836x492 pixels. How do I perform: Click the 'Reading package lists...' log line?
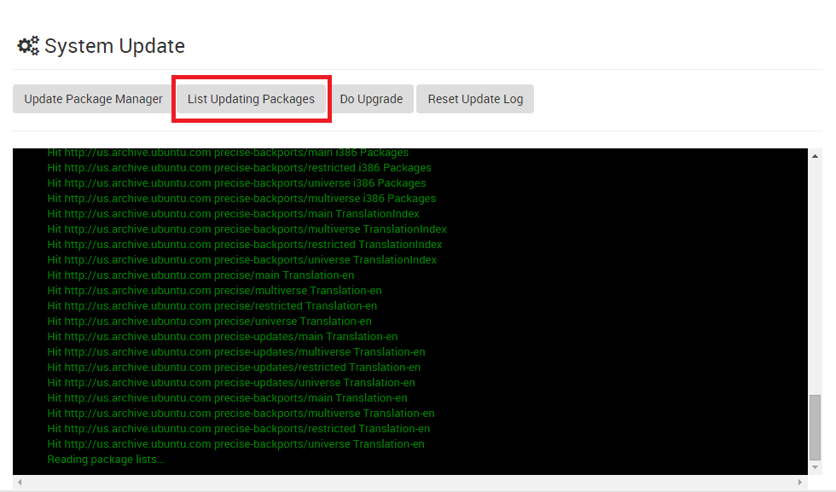tap(106, 460)
